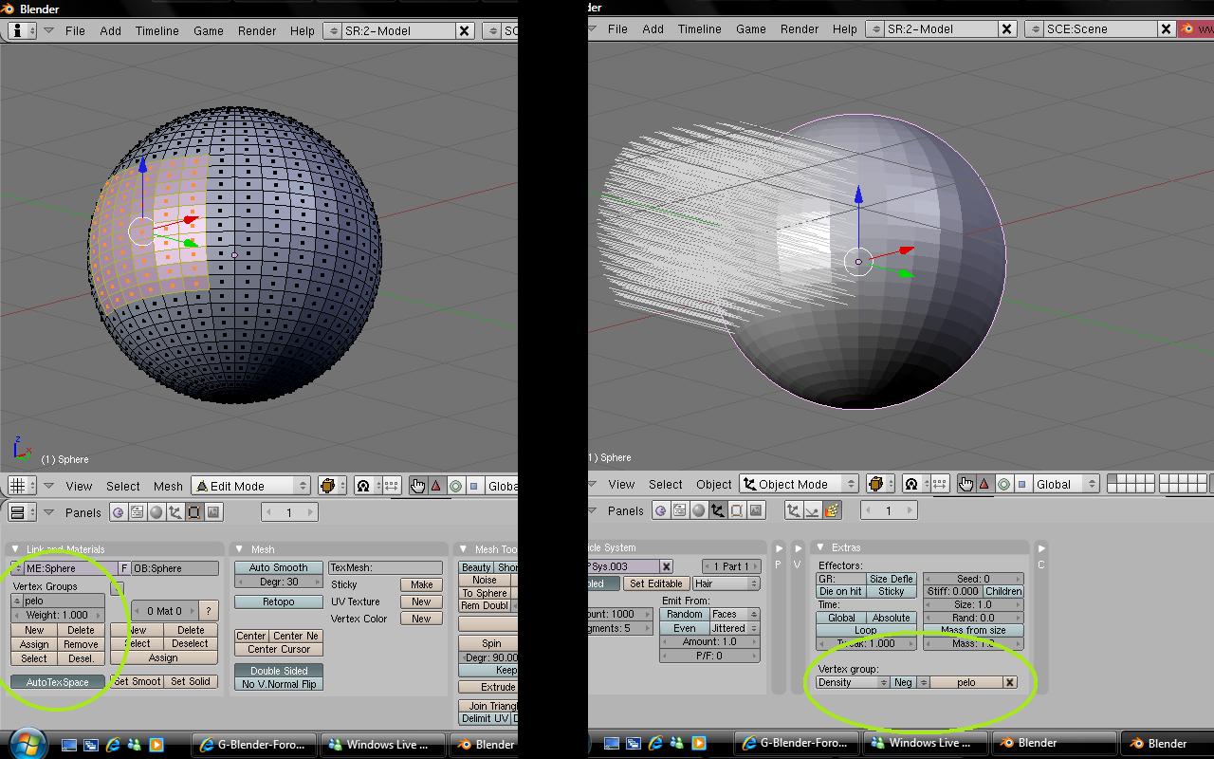Disable Auto Smooth in Mesh panel
The width and height of the screenshot is (1214, 759).
tap(278, 567)
